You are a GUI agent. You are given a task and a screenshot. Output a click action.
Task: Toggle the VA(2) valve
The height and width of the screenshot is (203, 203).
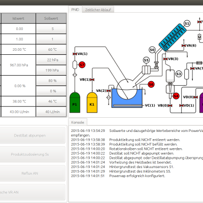(x=109, y=91)
